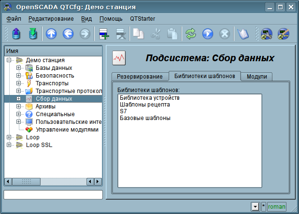Click the asterisk modification indicator
The image size is (299, 214).
[x=264, y=207]
